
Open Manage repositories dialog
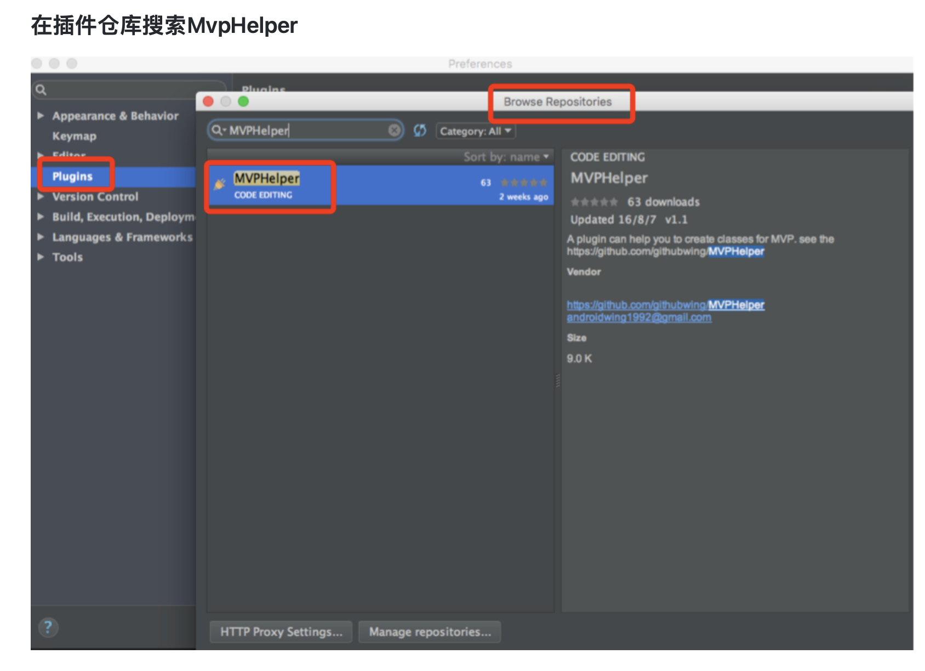[x=429, y=632]
